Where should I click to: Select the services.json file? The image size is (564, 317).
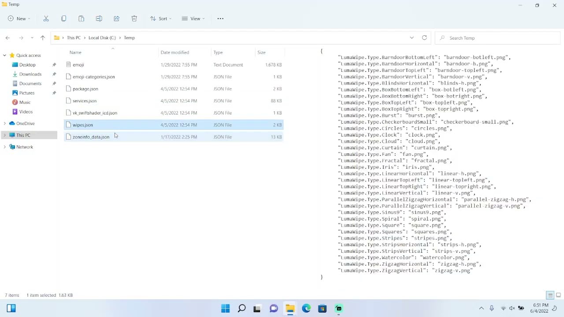coord(174,101)
